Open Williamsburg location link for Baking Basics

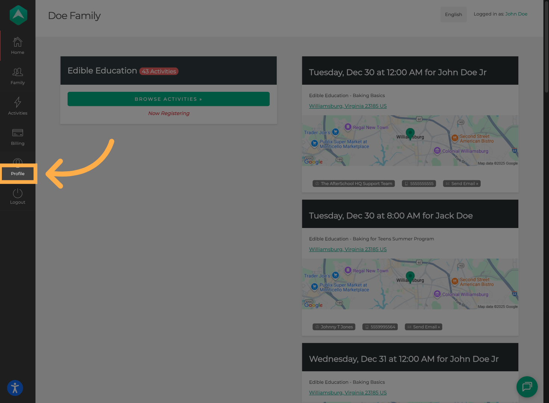347,106
